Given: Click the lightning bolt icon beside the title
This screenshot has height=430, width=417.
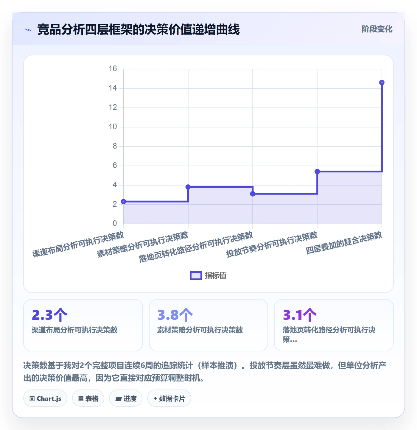Looking at the screenshot, I should [28, 30].
